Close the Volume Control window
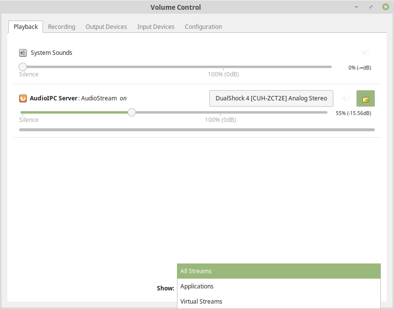The width and height of the screenshot is (394, 309). tap(386, 7)
